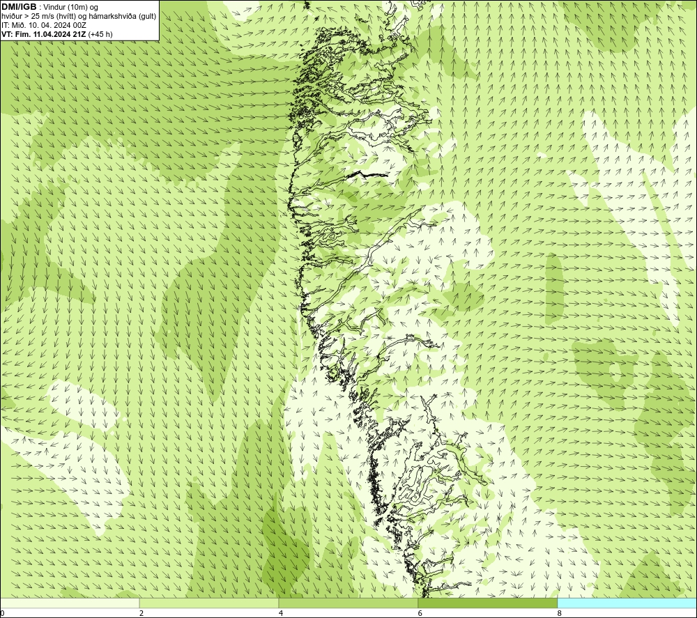Click the 'IT: Mið. 10. 04. 2024 00Z' line
Image resolution: width=697 pixels, height=618 pixels.
(43, 25)
